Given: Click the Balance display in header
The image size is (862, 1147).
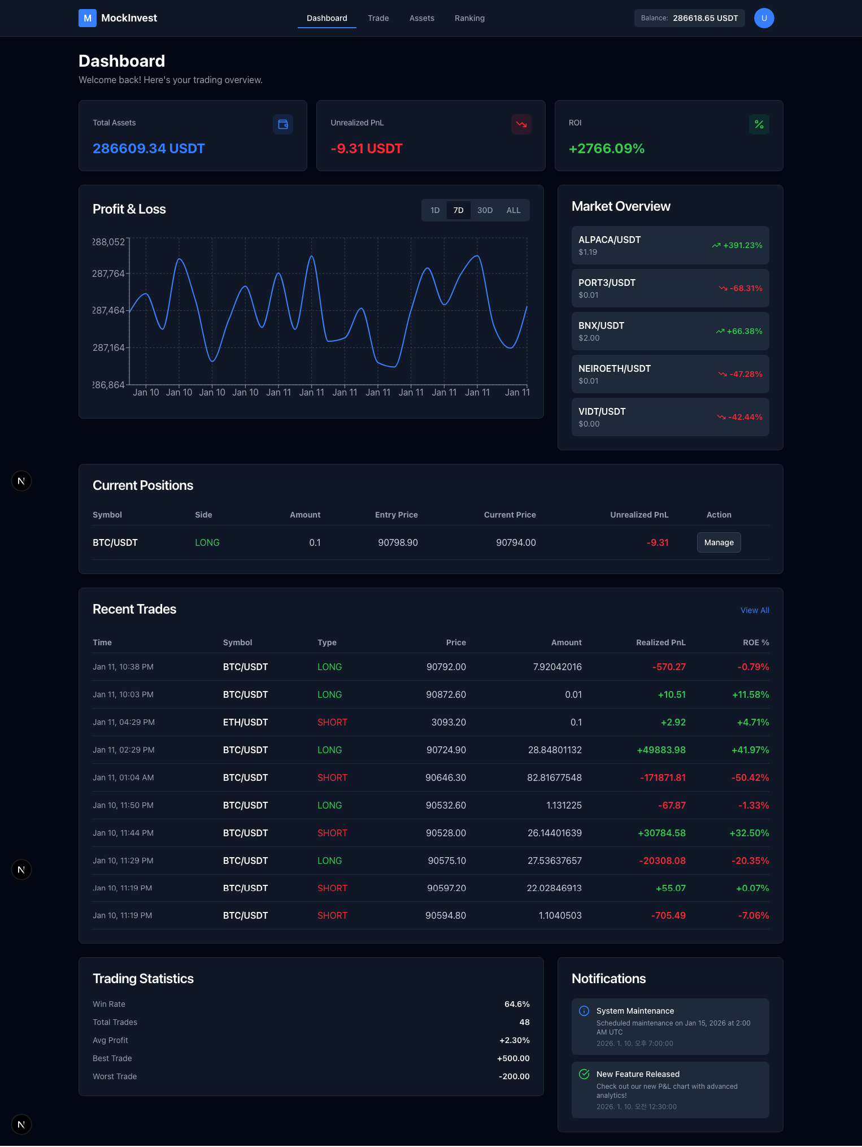Looking at the screenshot, I should 689,18.
